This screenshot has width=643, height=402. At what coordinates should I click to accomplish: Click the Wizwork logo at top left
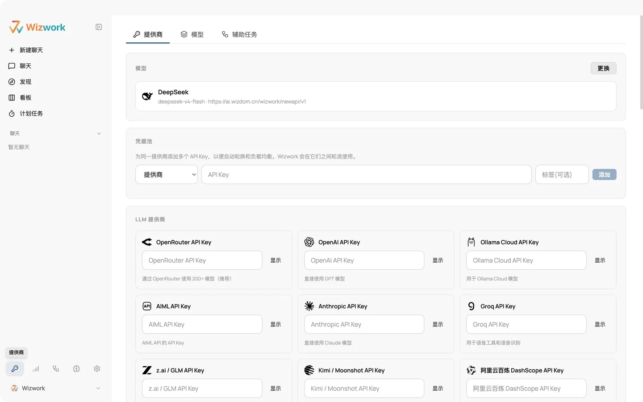pos(37,27)
